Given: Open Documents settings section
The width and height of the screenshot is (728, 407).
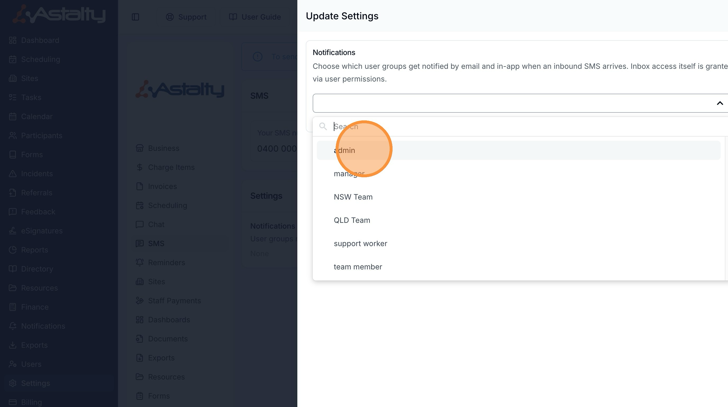Looking at the screenshot, I should (180, 339).
